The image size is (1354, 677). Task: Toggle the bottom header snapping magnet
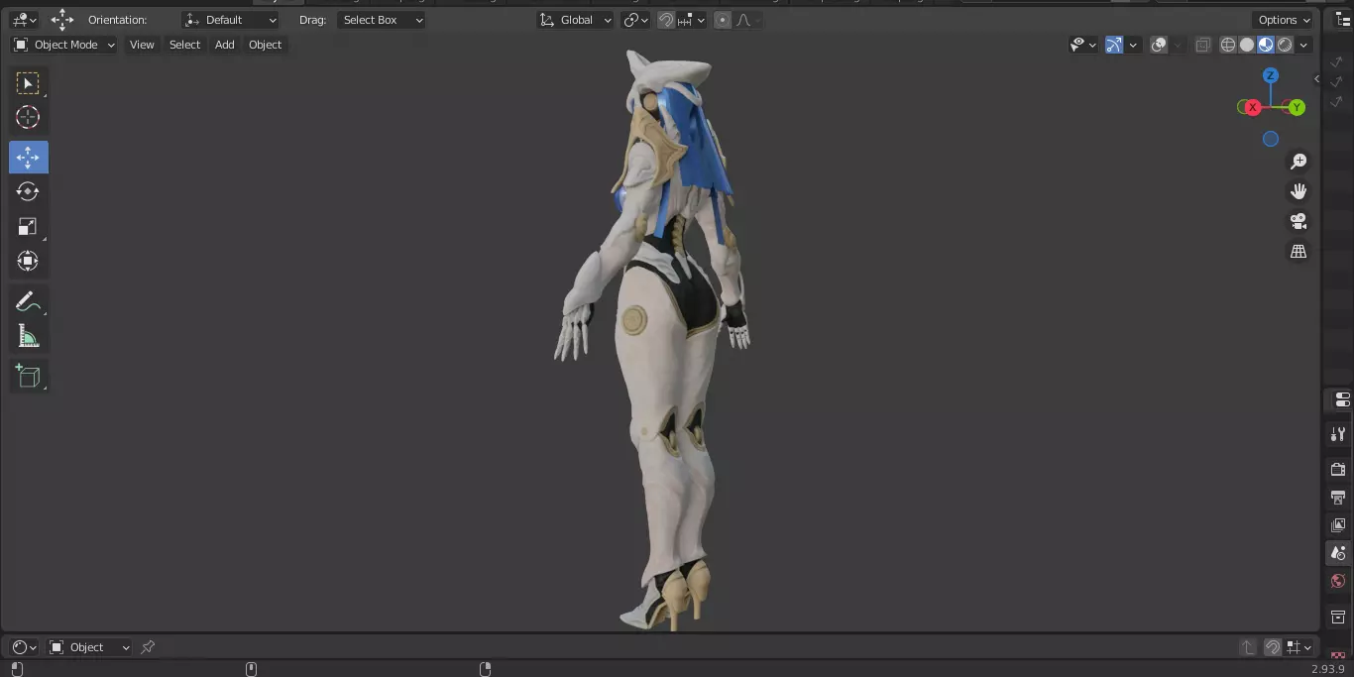[x=1273, y=647]
